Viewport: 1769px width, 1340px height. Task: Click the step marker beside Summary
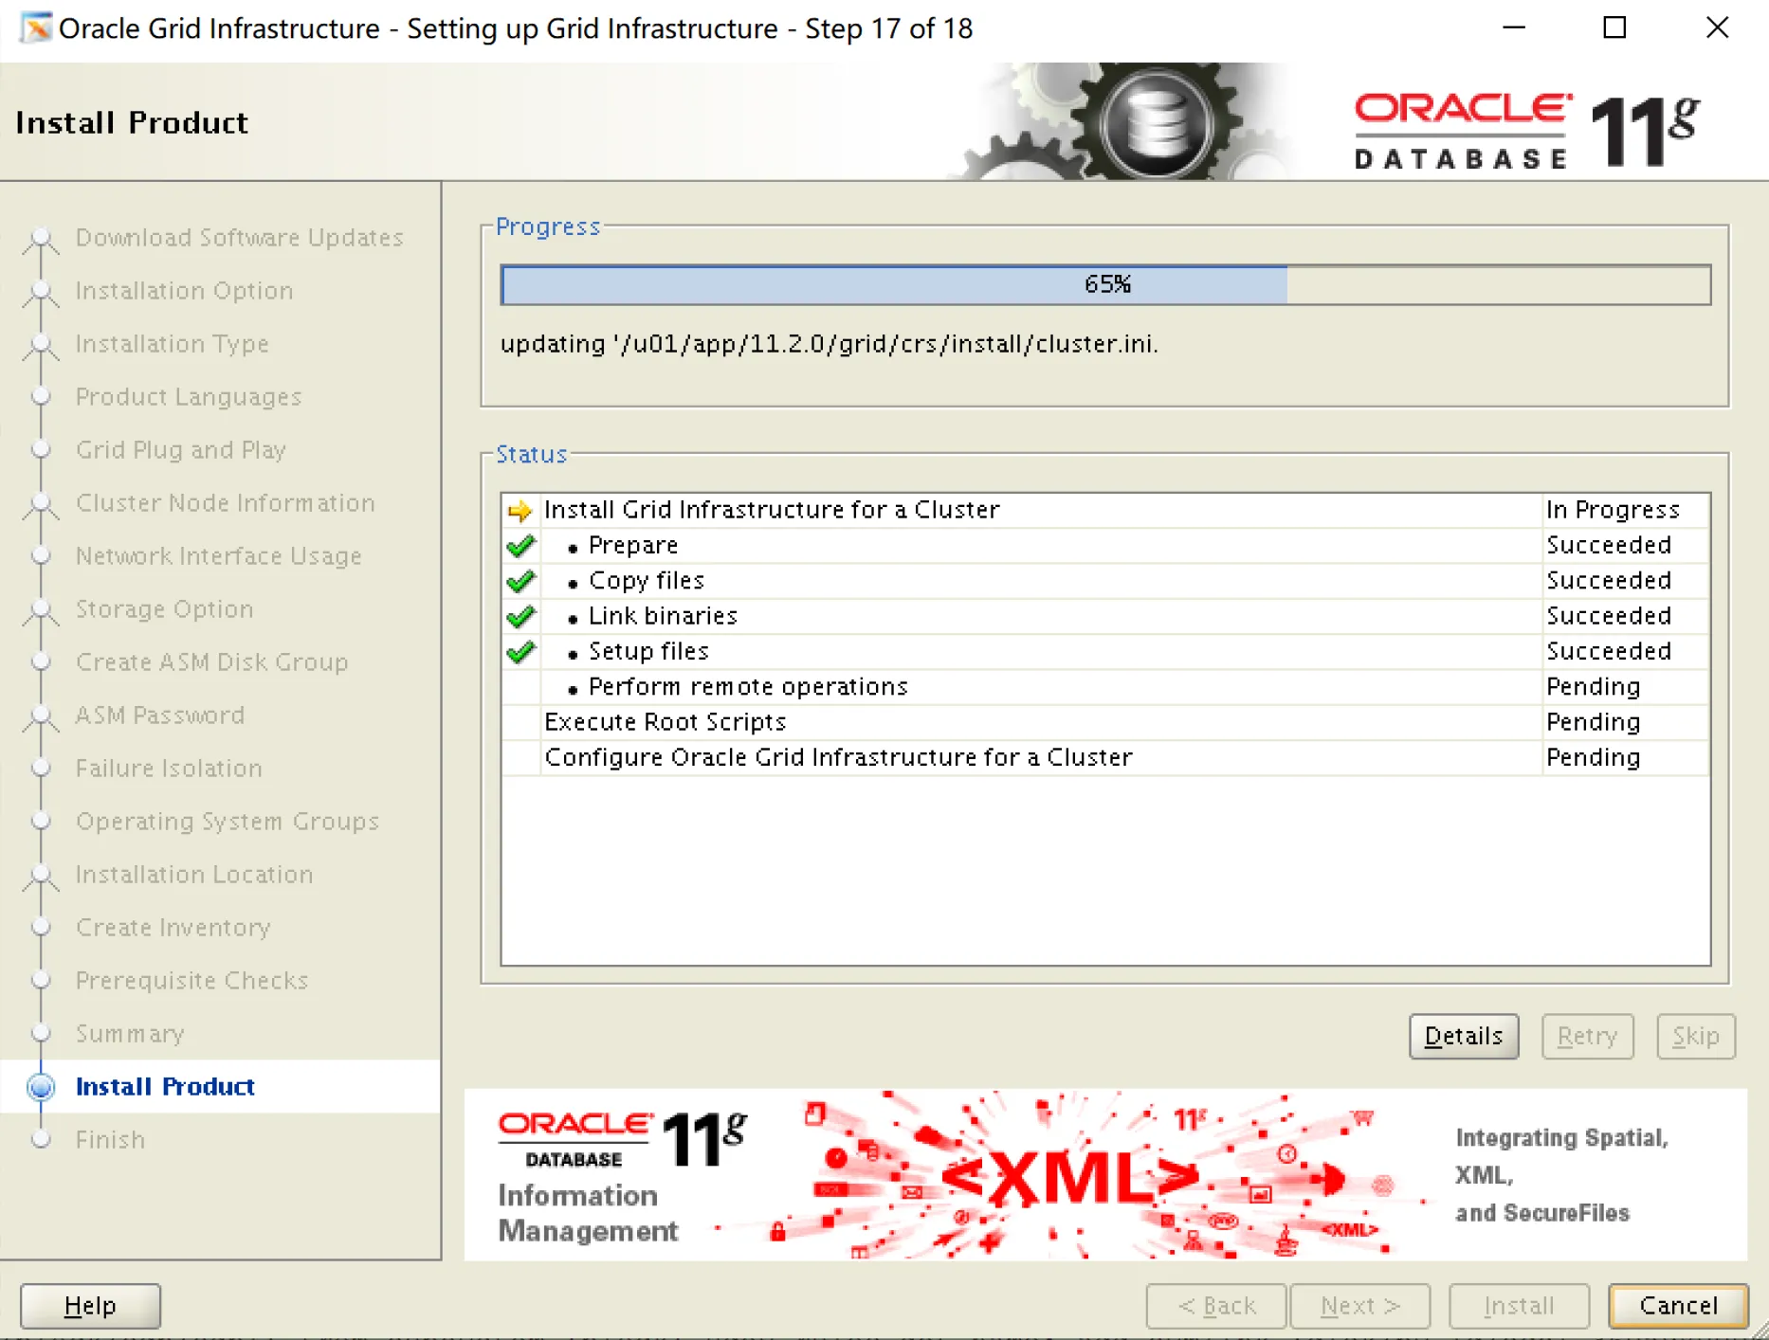pyautogui.click(x=40, y=1033)
